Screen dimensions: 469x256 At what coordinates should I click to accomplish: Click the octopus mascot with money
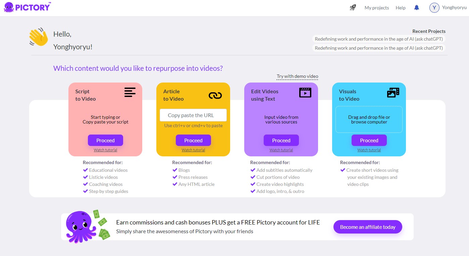click(x=88, y=226)
